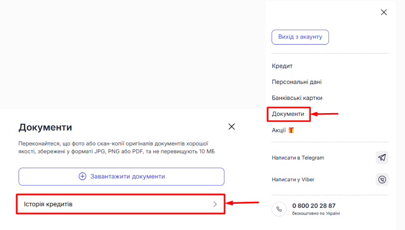The height and width of the screenshot is (230, 405).
Task: Click the 'Написати у Viber' link
Action: [293, 180]
